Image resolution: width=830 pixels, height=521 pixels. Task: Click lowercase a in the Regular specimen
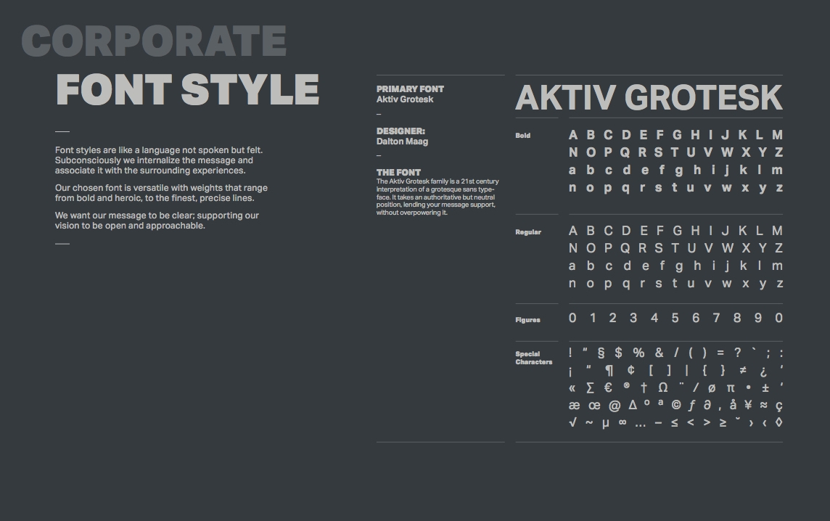(572, 266)
